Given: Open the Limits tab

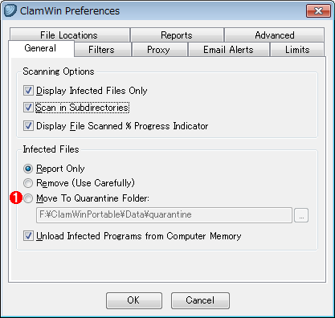Looking at the screenshot, I should coord(297,50).
